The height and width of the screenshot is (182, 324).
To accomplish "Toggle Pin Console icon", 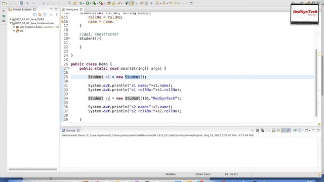I will click(x=295, y=130).
